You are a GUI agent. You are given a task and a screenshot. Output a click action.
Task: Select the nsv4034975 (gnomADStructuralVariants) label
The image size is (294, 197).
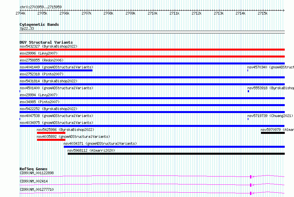[x=56, y=123]
